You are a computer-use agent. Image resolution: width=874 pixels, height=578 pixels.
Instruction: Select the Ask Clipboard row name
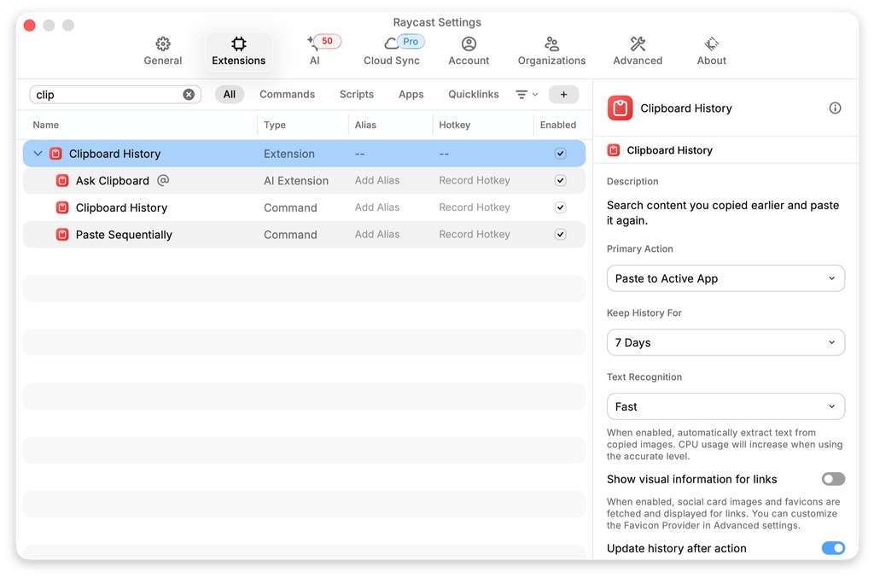(113, 181)
